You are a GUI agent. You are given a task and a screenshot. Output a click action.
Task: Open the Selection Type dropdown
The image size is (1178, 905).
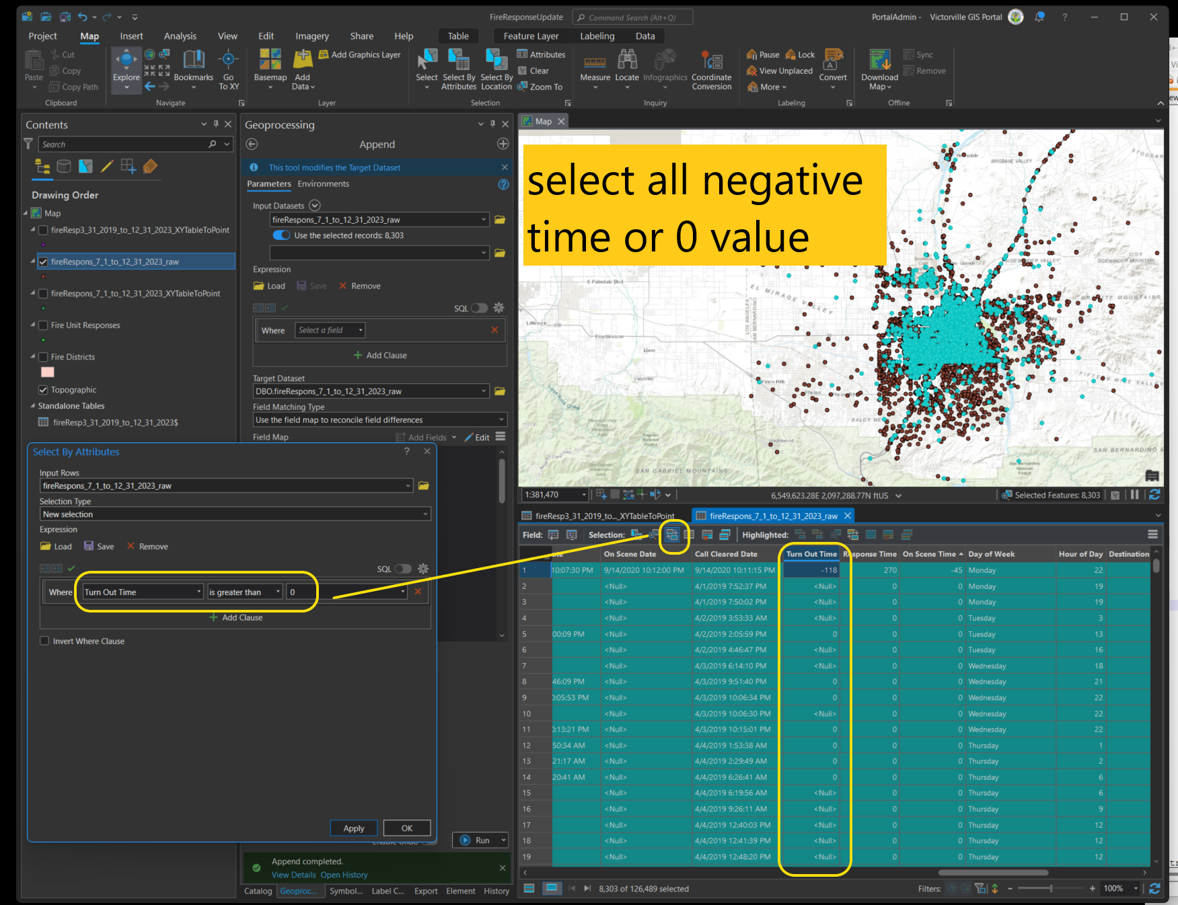[x=425, y=514]
